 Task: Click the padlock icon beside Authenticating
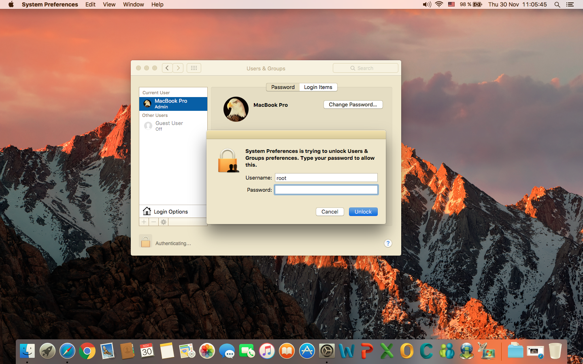tap(145, 241)
